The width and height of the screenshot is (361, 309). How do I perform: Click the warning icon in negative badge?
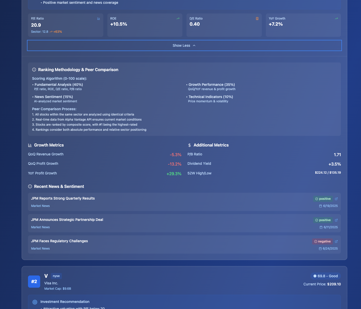click(x=316, y=241)
